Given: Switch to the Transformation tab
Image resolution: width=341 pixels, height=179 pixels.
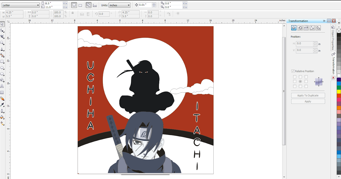Looking at the screenshot, I should tap(332, 63).
